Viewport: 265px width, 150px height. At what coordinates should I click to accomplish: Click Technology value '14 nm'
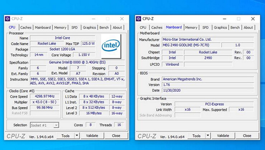tap(39, 55)
